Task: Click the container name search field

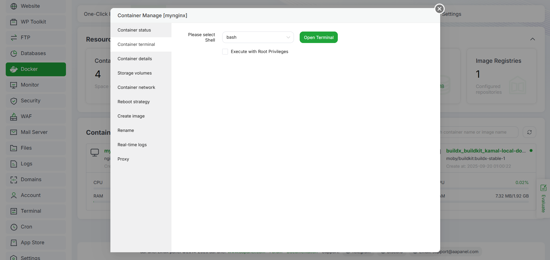Action: click(x=479, y=132)
